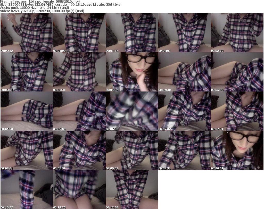Open the frame at 00:03:01
Screen dimensions: 264x209
(x=27, y=72)
